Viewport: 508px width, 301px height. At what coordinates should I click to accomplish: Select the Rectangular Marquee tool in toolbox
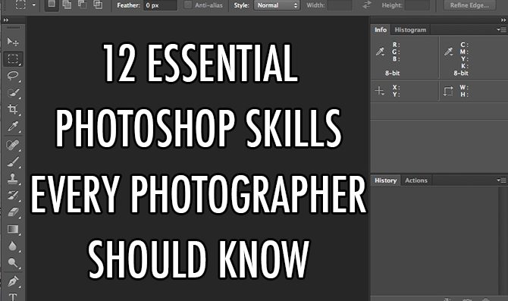(13, 59)
